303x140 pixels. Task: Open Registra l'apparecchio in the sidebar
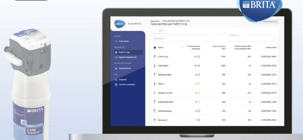tap(126, 57)
